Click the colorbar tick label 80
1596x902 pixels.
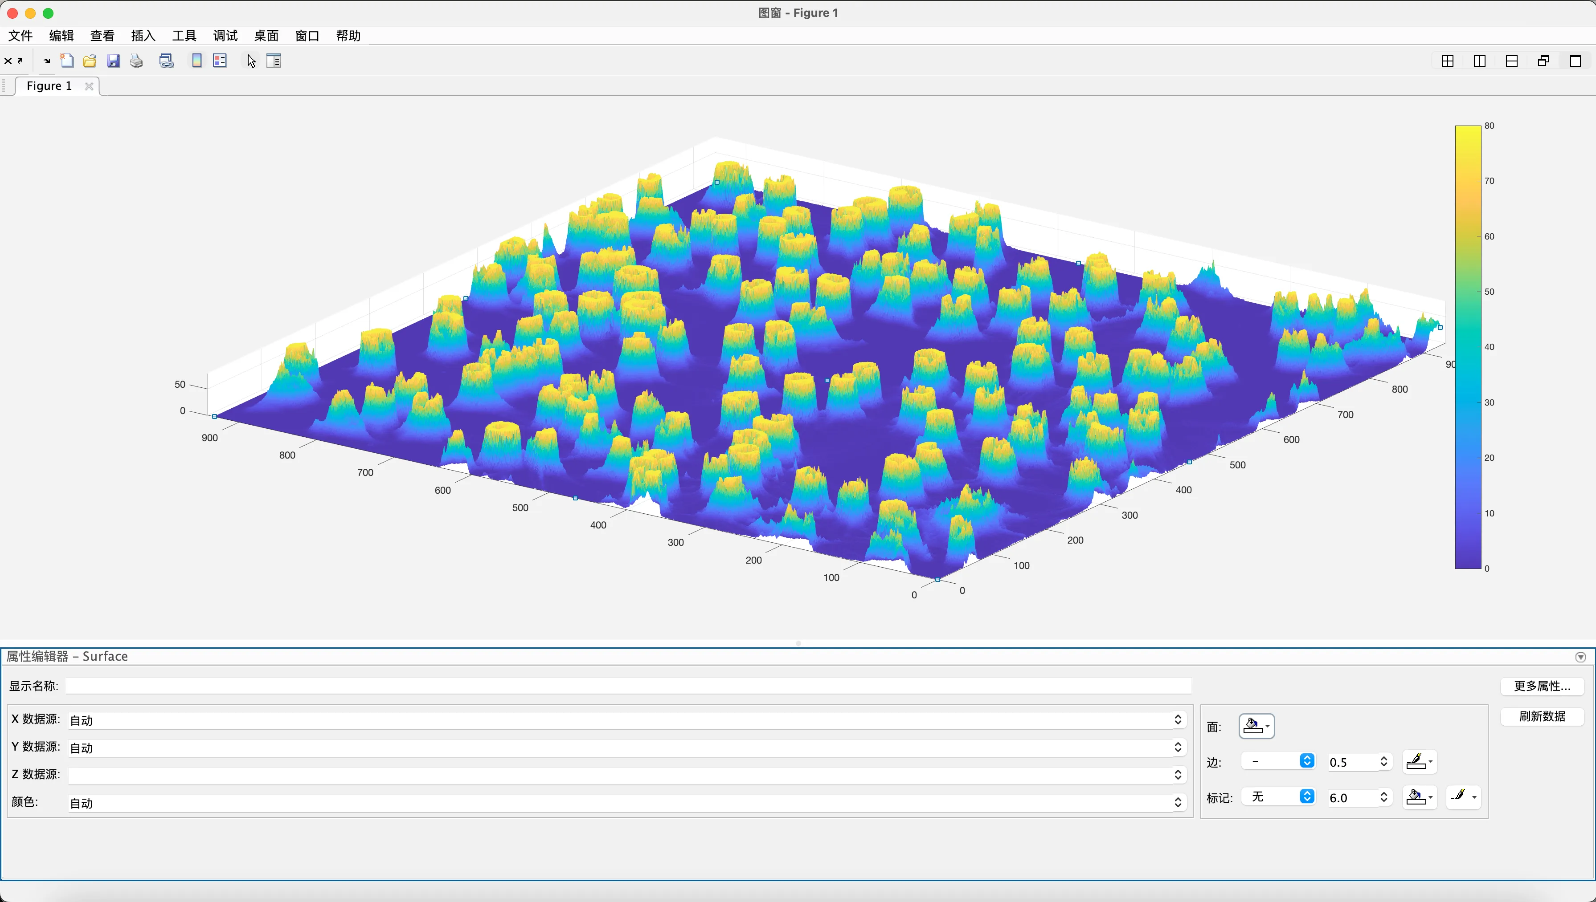pos(1490,126)
